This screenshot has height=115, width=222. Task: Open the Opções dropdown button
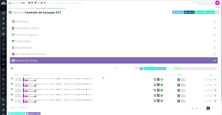coord(178,12)
